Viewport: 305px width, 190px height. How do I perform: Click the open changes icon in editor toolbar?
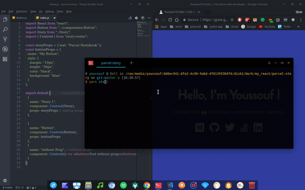(130, 18)
